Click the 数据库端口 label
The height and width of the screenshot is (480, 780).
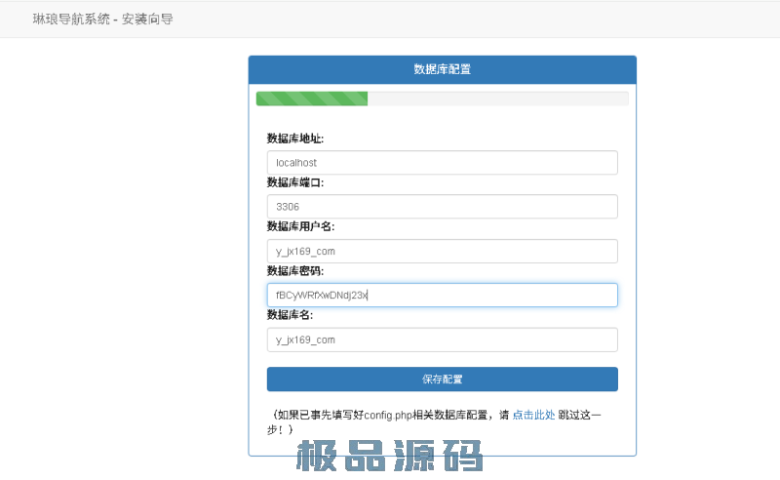295,182
